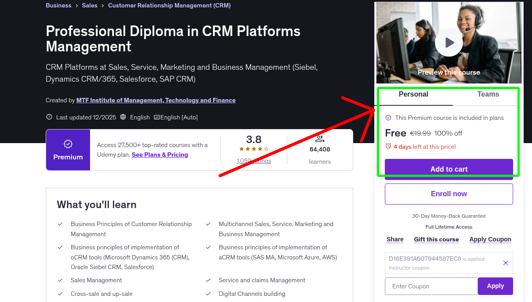Click inside the Enter Coupon field
The height and width of the screenshot is (302, 532).
[431, 286]
